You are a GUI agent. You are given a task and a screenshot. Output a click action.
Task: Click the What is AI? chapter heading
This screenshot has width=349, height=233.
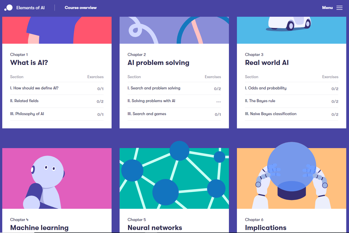[29, 63]
